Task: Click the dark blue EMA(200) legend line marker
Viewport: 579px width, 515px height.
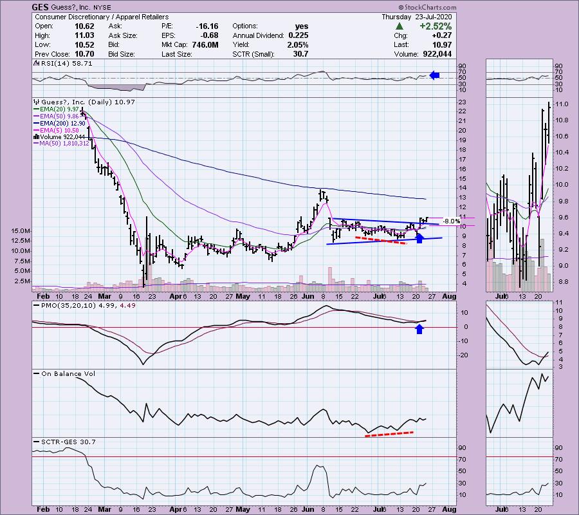Action: pos(36,124)
